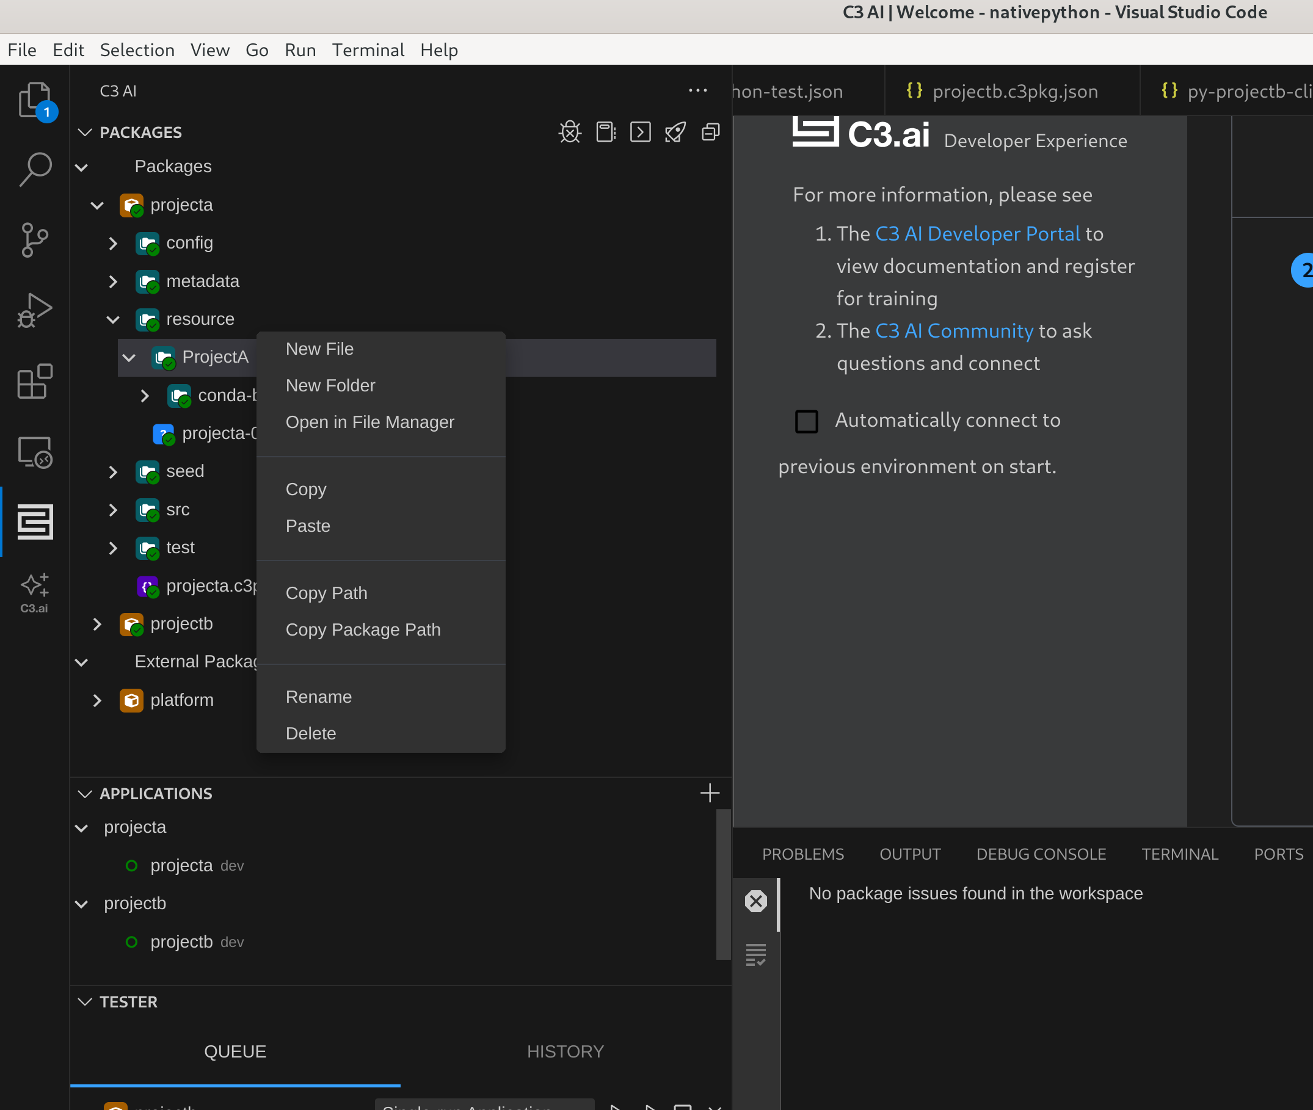Collapse the APPLICATIONS section
1313x1110 pixels.
click(x=85, y=794)
